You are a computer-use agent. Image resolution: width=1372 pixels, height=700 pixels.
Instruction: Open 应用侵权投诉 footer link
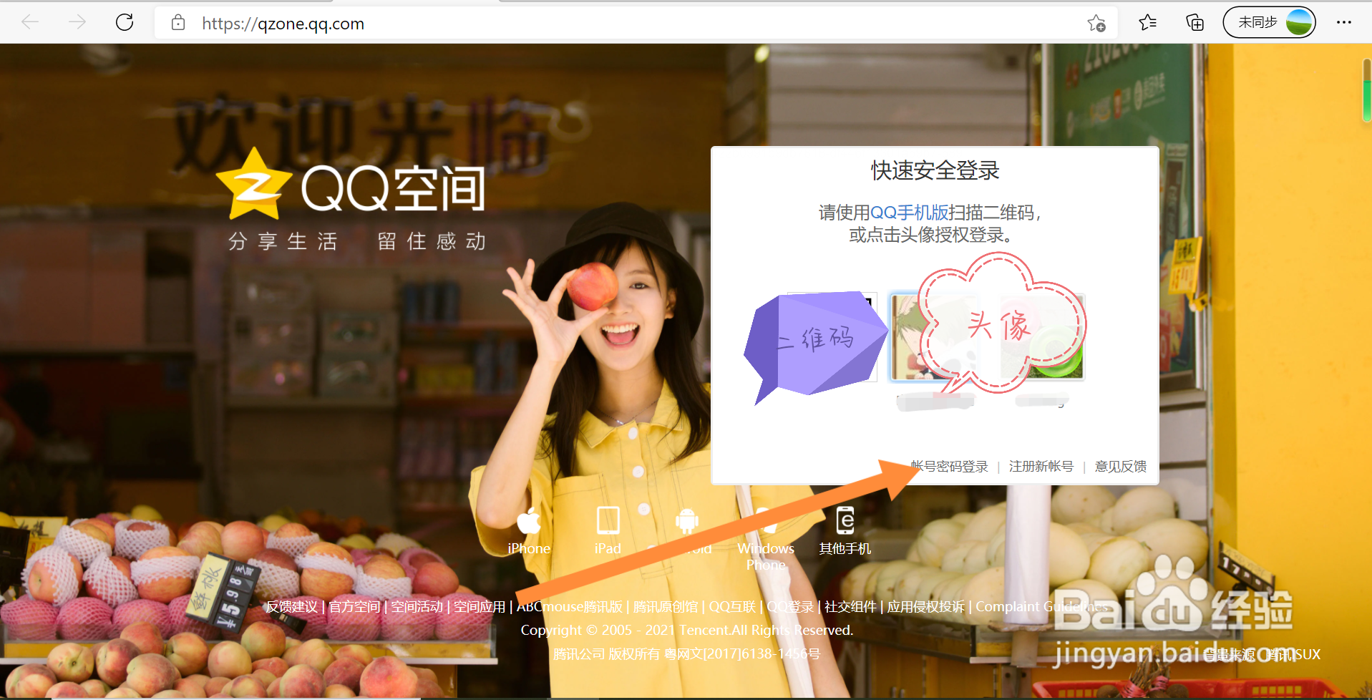926,607
